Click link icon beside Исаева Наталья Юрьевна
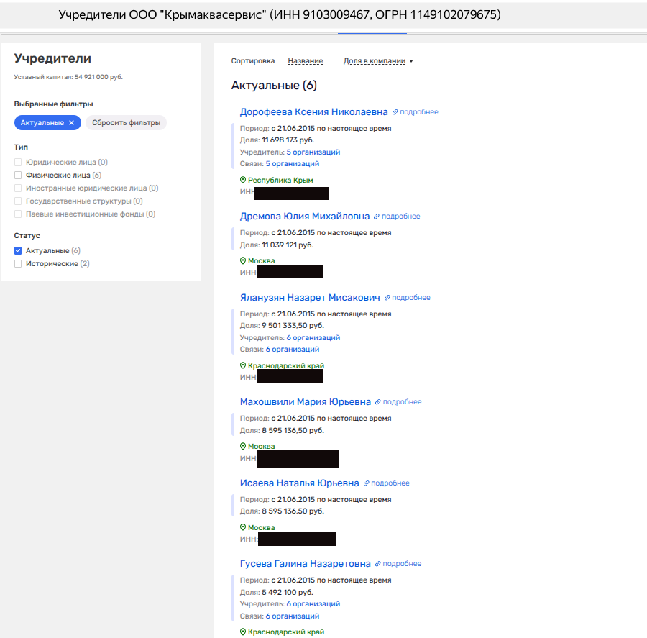Image resolution: width=647 pixels, height=638 pixels. [367, 483]
